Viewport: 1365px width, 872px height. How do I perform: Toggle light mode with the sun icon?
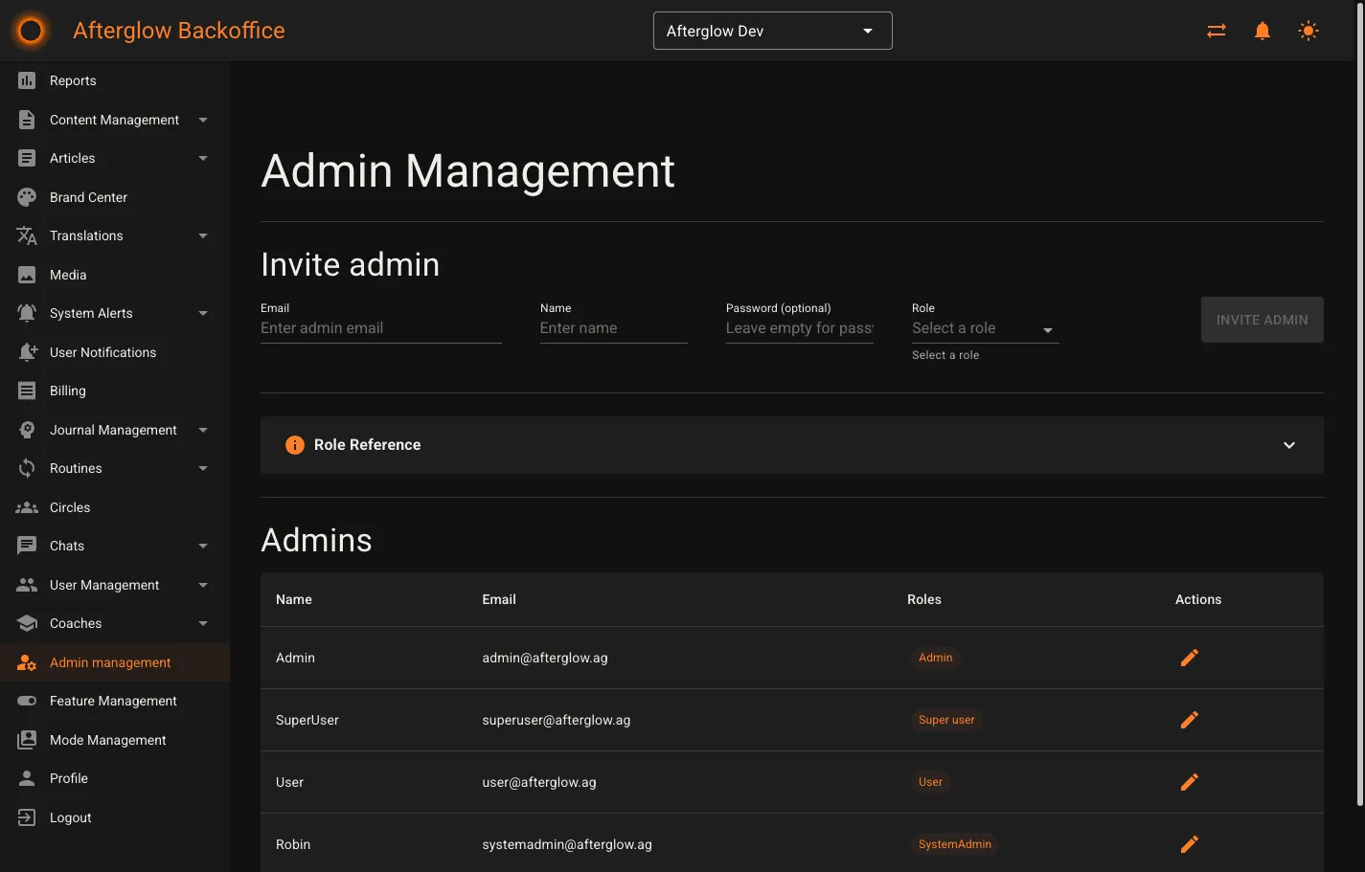(1308, 30)
